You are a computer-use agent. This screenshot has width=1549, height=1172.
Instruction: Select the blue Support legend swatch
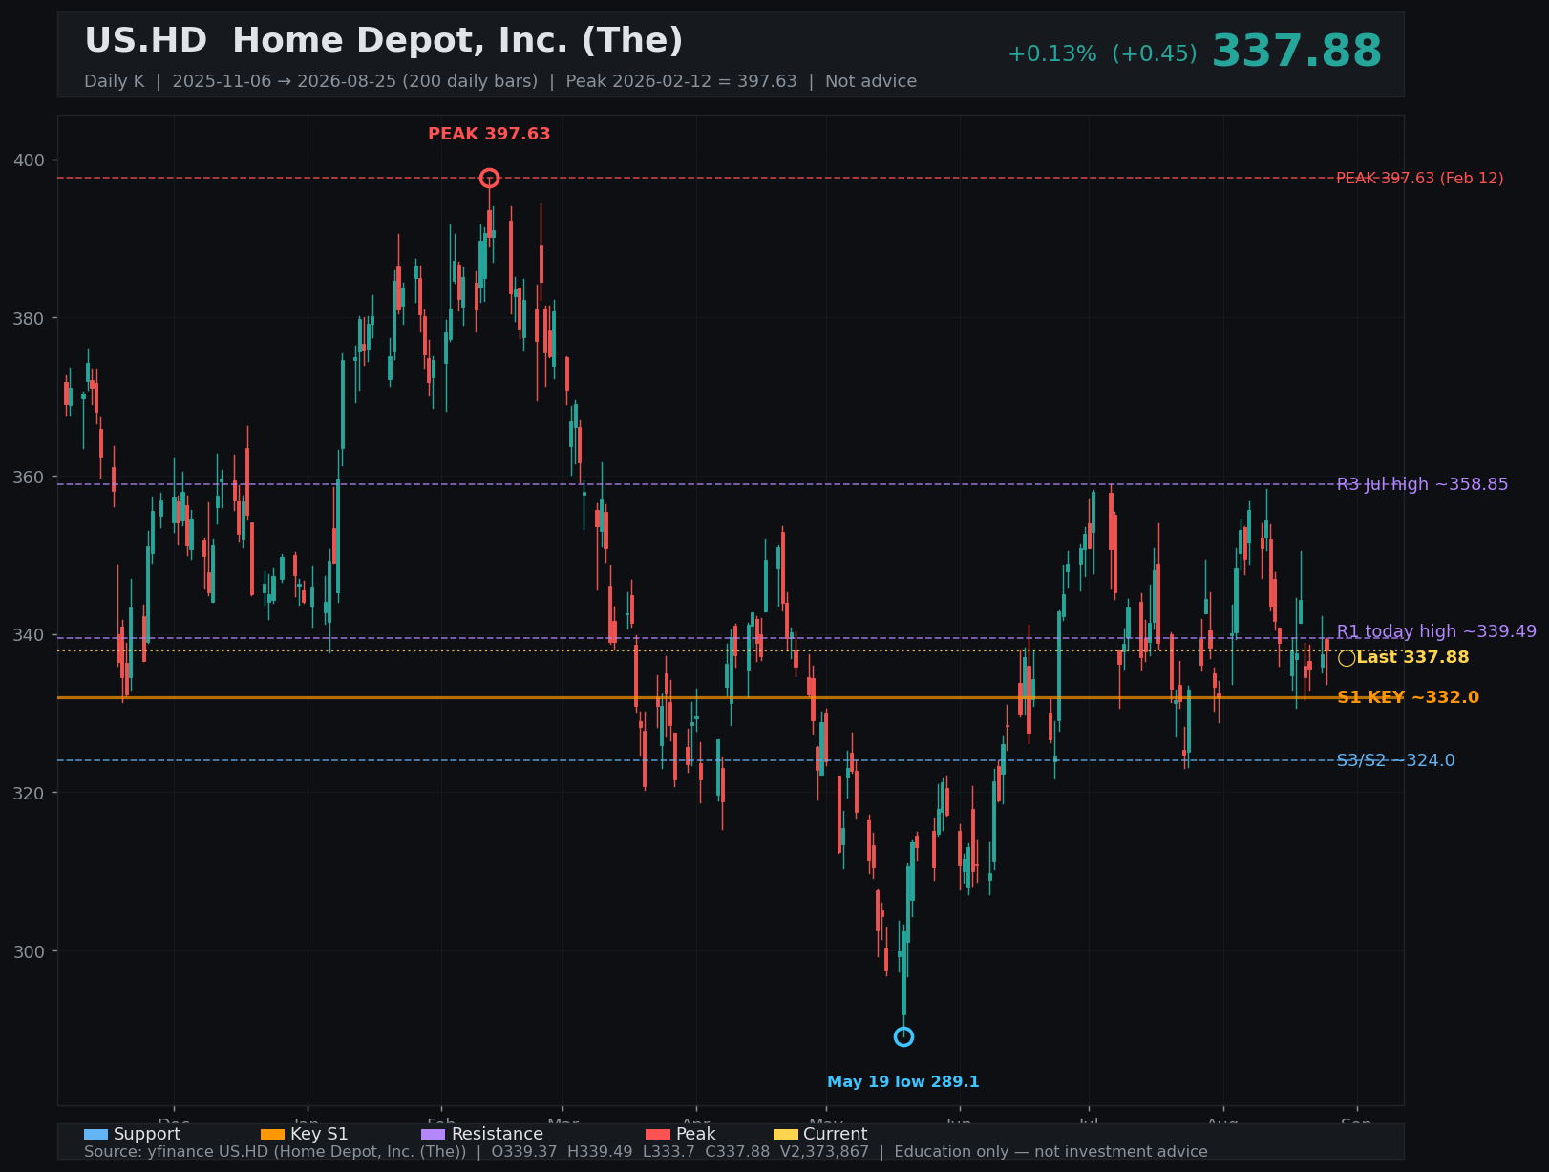pyautogui.click(x=95, y=1134)
